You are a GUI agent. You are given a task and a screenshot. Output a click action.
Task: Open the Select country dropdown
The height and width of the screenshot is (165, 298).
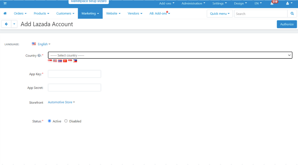click(170, 55)
